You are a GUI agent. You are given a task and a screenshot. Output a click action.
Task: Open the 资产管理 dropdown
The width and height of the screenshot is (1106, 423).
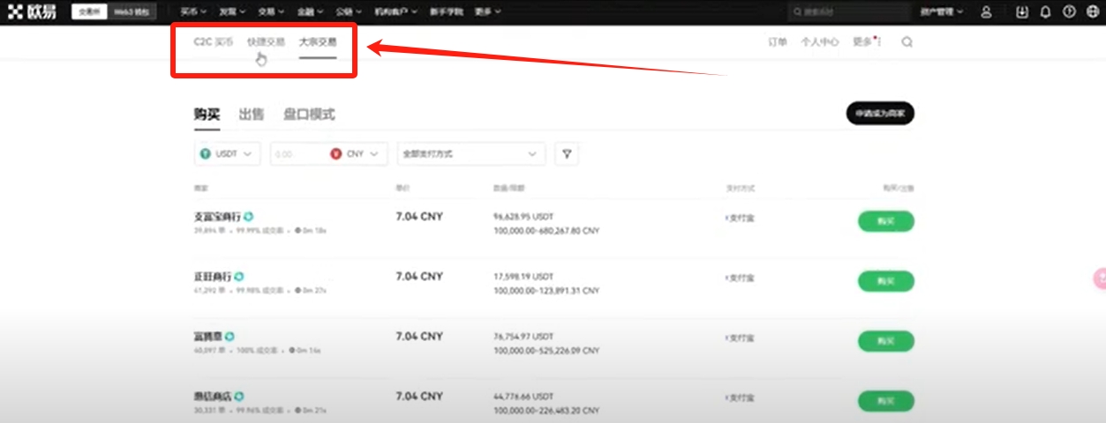click(x=942, y=12)
